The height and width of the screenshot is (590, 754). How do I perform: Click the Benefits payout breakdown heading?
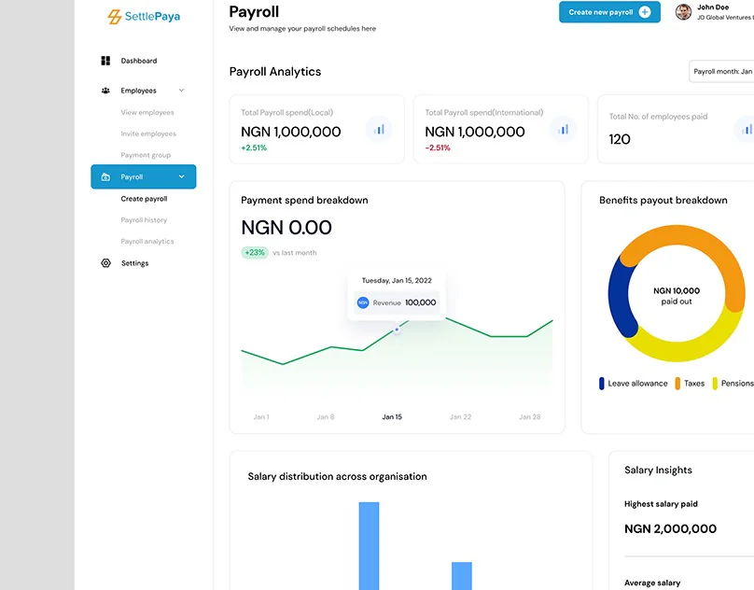pyautogui.click(x=663, y=200)
